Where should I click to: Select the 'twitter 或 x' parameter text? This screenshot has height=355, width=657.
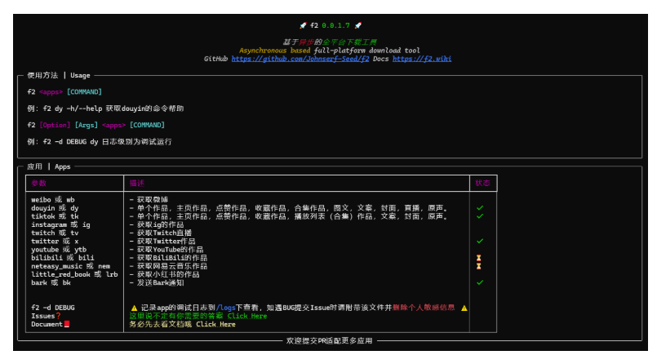55,242
